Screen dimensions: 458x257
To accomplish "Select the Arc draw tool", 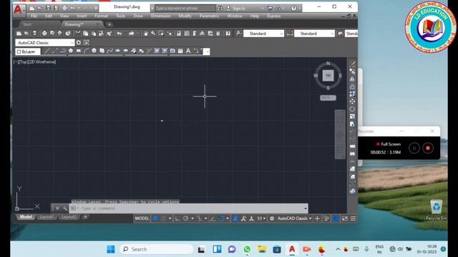I will pos(86,51).
